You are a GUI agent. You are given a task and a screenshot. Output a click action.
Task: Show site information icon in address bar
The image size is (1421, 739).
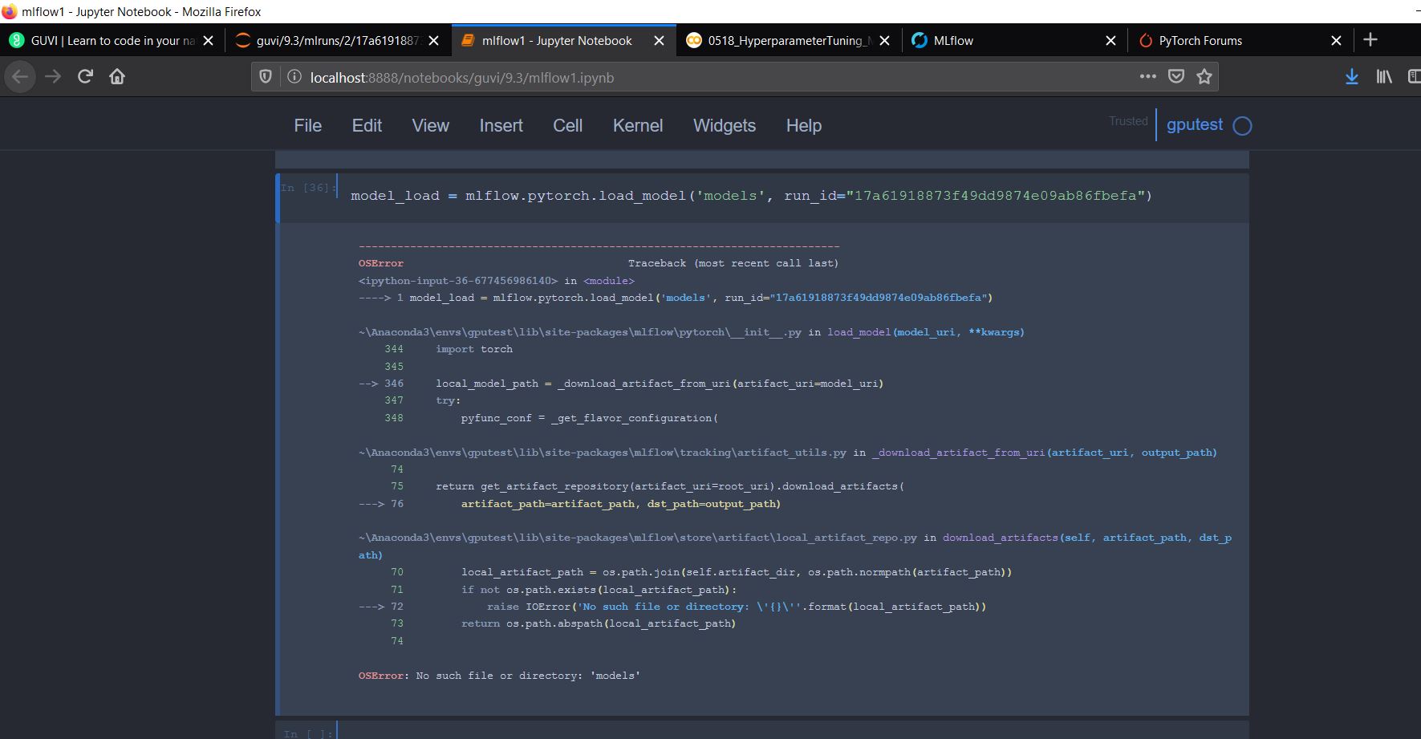point(294,77)
